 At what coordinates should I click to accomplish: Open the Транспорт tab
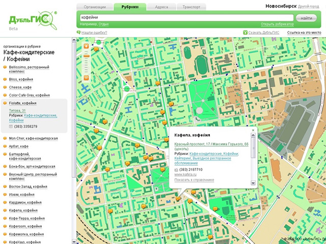[x=192, y=7]
